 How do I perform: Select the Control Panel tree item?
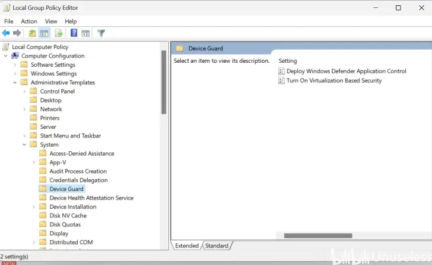click(58, 91)
